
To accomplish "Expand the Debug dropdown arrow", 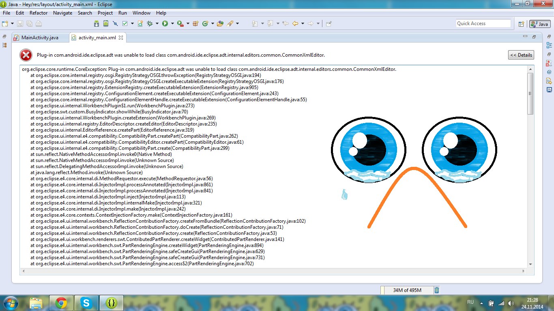I will pos(157,23).
